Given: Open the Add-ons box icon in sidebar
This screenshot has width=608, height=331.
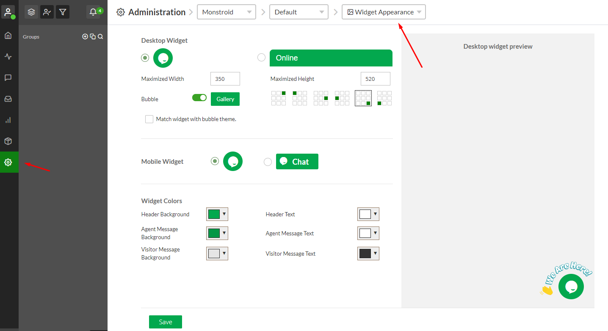Looking at the screenshot, I should click(8, 141).
